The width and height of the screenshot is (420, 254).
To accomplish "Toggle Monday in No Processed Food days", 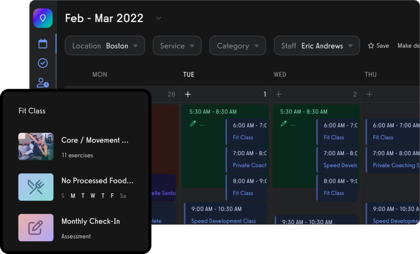I will (x=73, y=196).
